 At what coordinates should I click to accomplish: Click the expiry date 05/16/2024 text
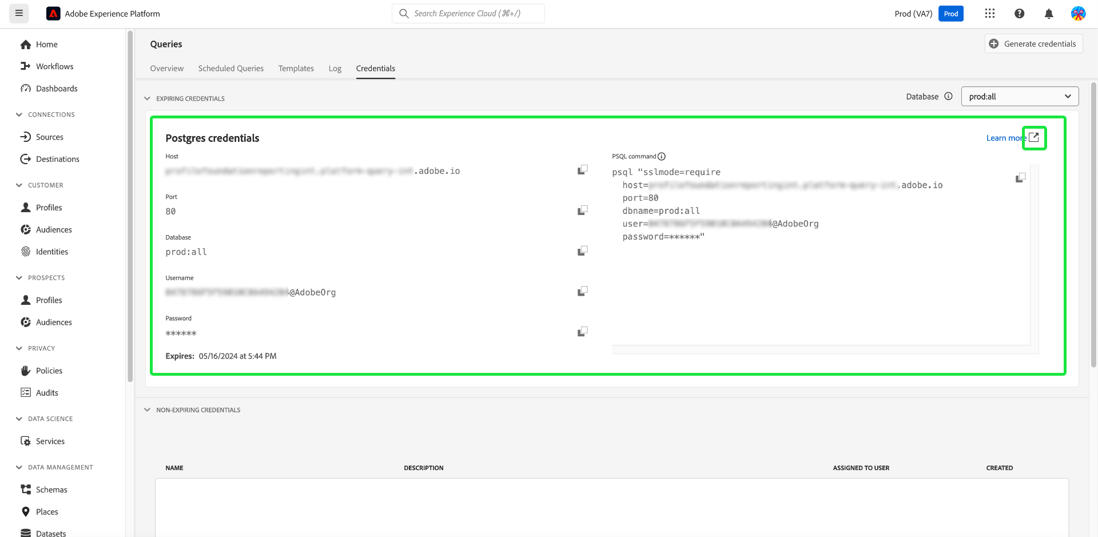(x=238, y=356)
